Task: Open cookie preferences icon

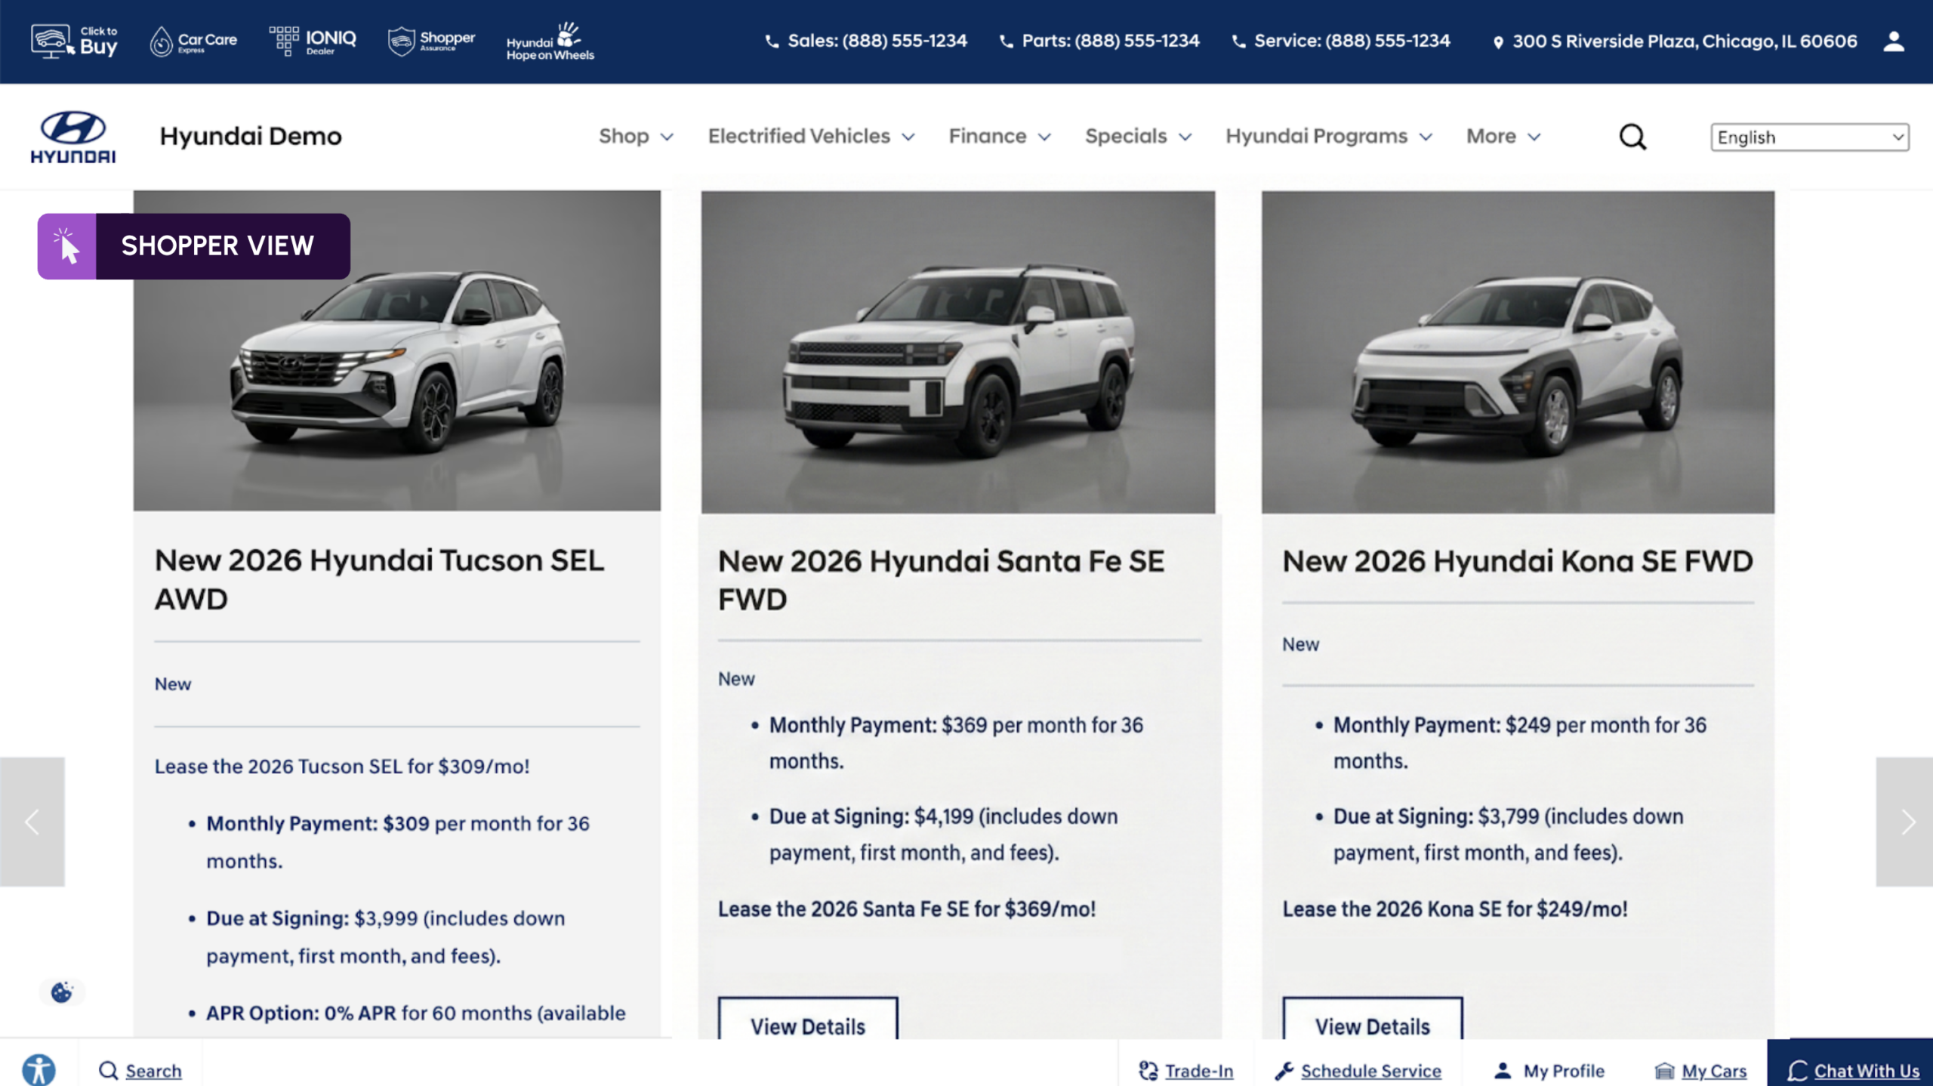Action: [x=62, y=992]
